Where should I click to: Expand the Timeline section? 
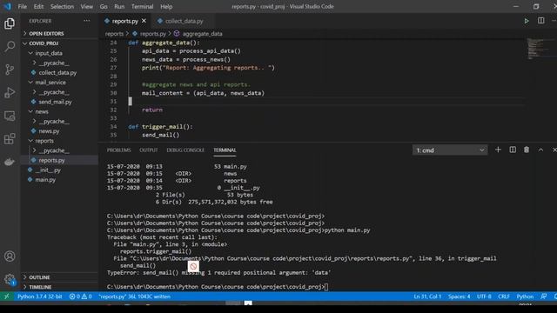(x=40, y=287)
